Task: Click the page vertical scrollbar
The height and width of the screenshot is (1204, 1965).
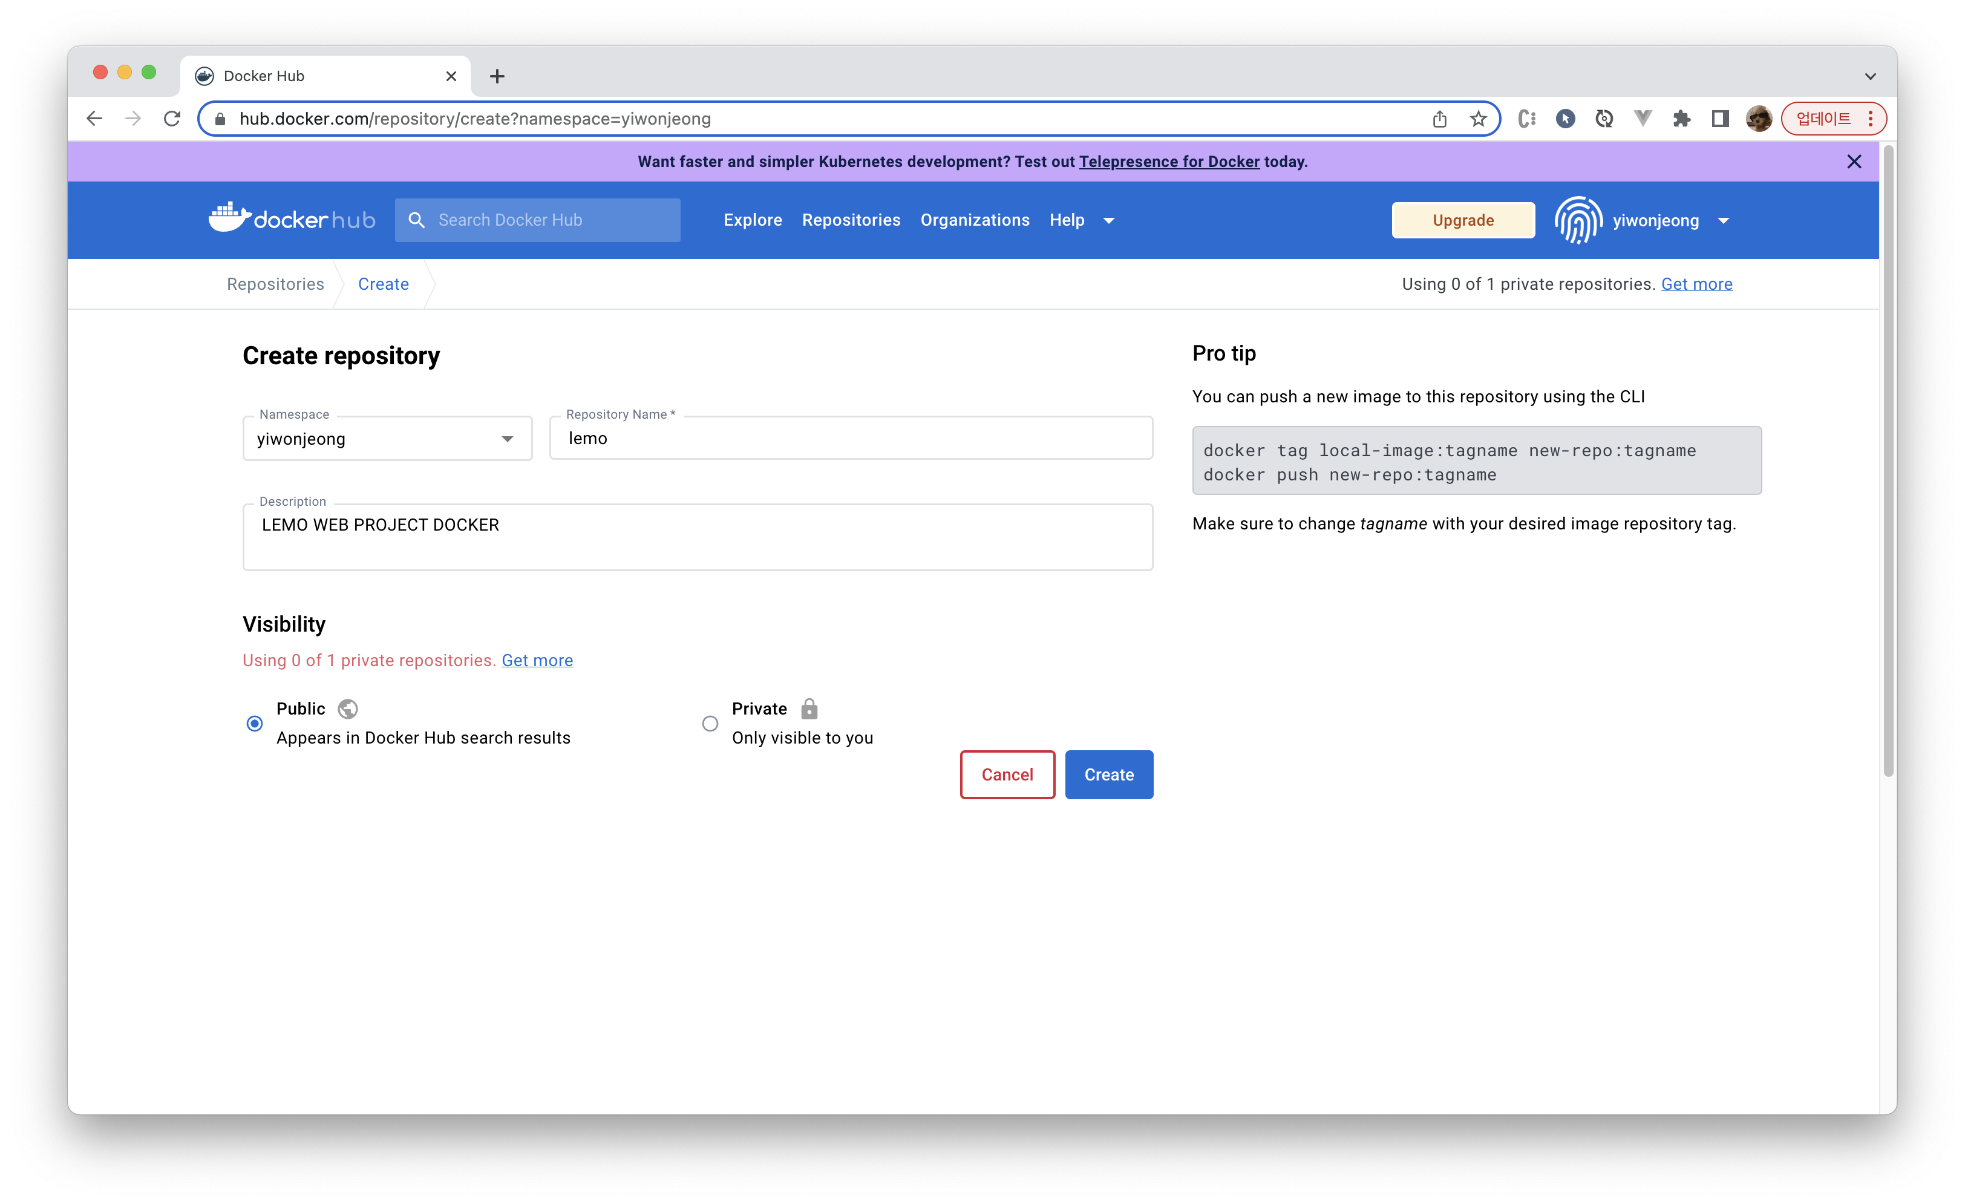Action: (1888, 460)
